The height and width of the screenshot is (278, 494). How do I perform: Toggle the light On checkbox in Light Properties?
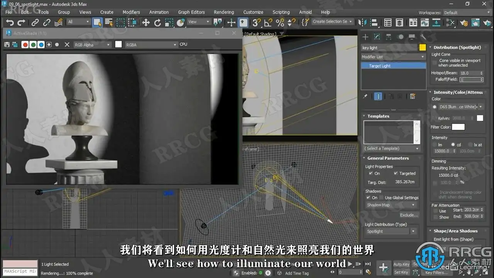point(371,173)
